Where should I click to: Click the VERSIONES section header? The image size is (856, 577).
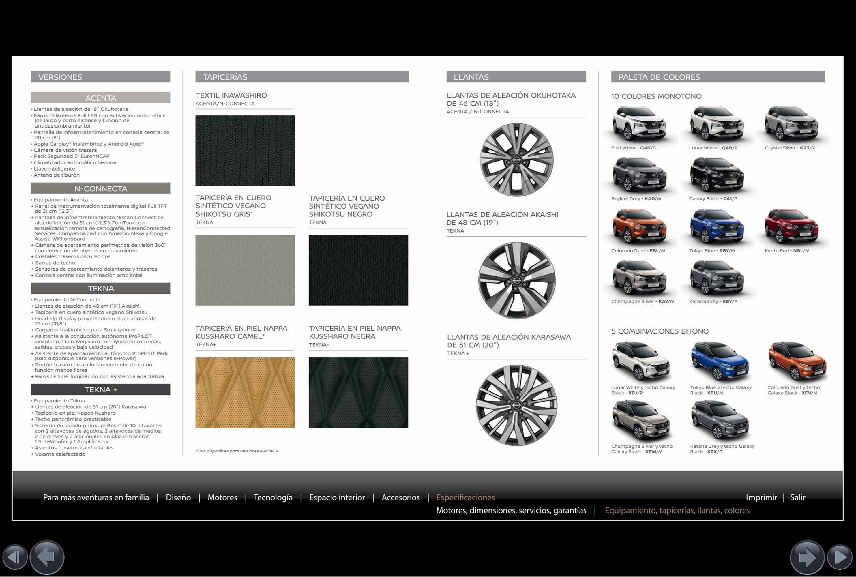(100, 77)
